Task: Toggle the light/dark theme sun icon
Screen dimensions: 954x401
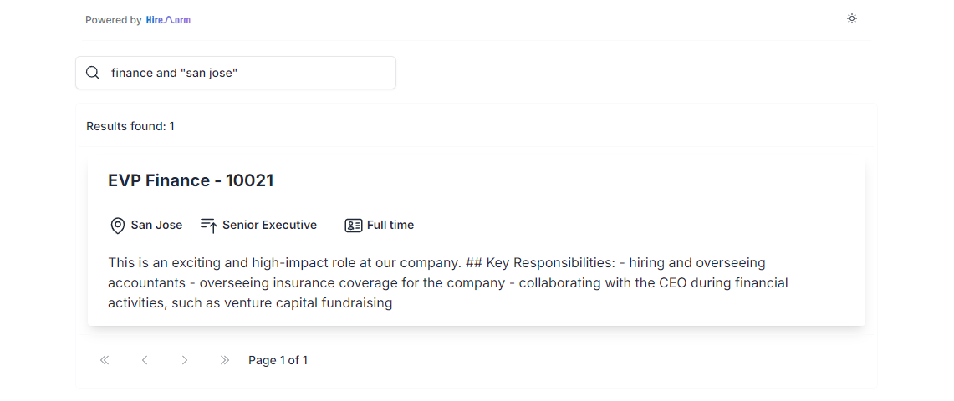Action: tap(852, 19)
